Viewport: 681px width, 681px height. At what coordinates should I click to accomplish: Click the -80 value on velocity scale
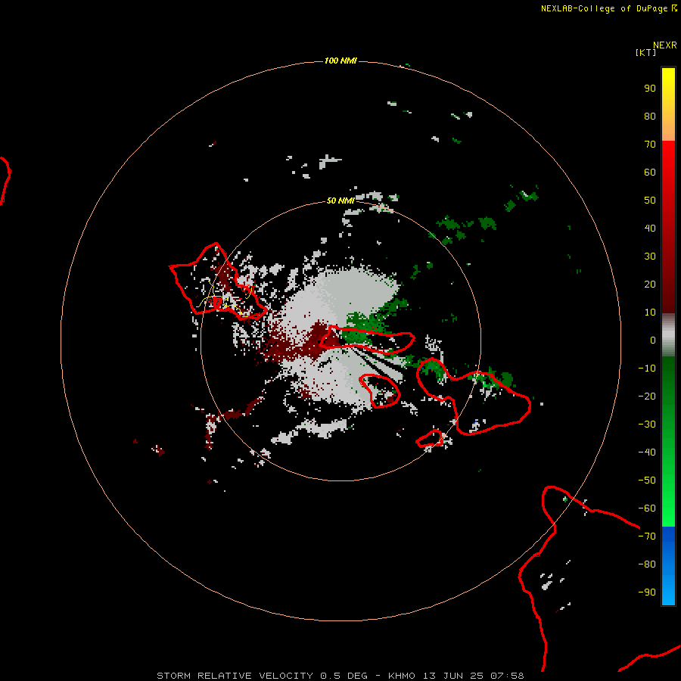[647, 564]
